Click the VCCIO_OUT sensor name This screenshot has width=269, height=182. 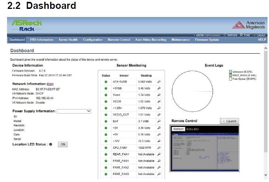point(121,115)
